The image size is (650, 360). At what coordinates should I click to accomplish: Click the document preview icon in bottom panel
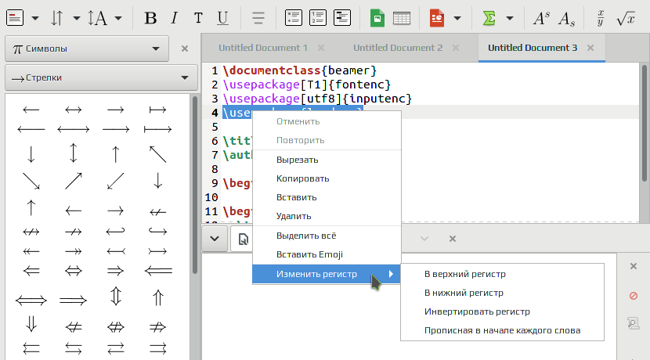(x=243, y=239)
